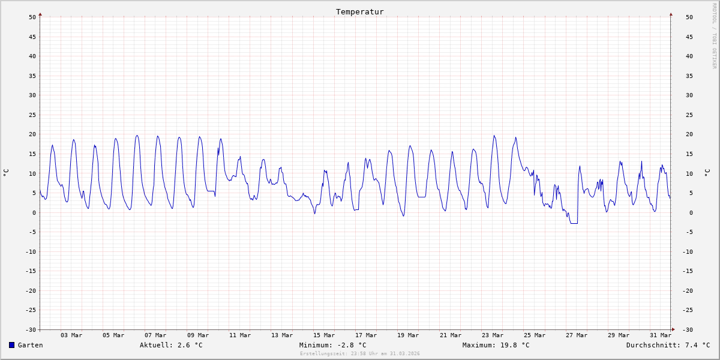Screen dimensions: 720x360
Task: Click the "Durchschnitt: 7.4 °C" value
Action: point(668,345)
